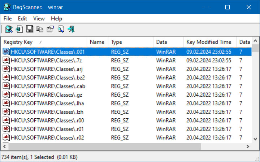Maximize the RegScanner window
Screen dimensions: 260x162
[227, 7]
